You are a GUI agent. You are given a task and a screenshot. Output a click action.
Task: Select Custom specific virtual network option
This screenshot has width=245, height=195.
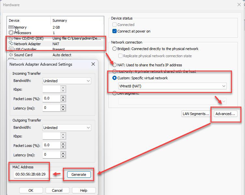pyautogui.click(x=115, y=78)
